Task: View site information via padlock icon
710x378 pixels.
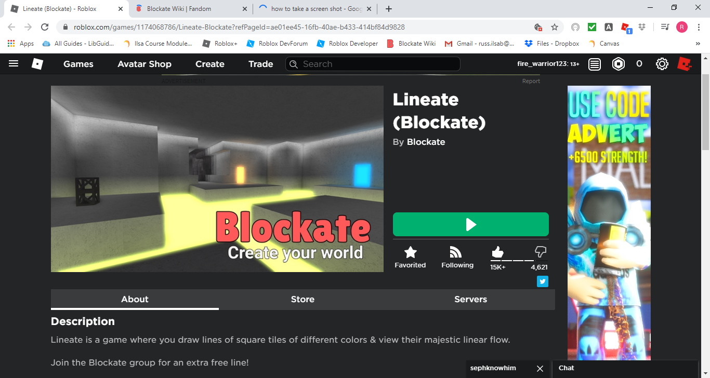Action: coord(65,27)
